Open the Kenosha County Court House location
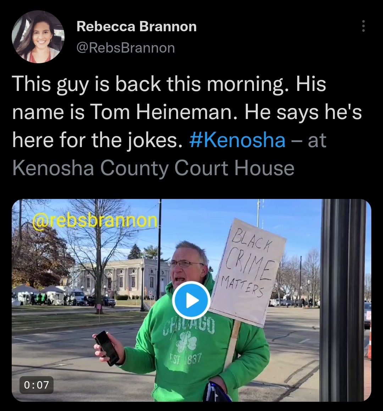Image resolution: width=383 pixels, height=411 pixels. [153, 168]
